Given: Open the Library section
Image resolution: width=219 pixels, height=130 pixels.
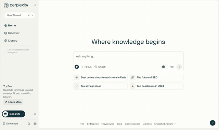Looking at the screenshot, I should click(11, 41).
